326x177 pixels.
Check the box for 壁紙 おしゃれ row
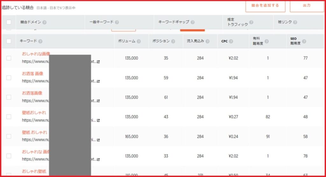click(9, 137)
